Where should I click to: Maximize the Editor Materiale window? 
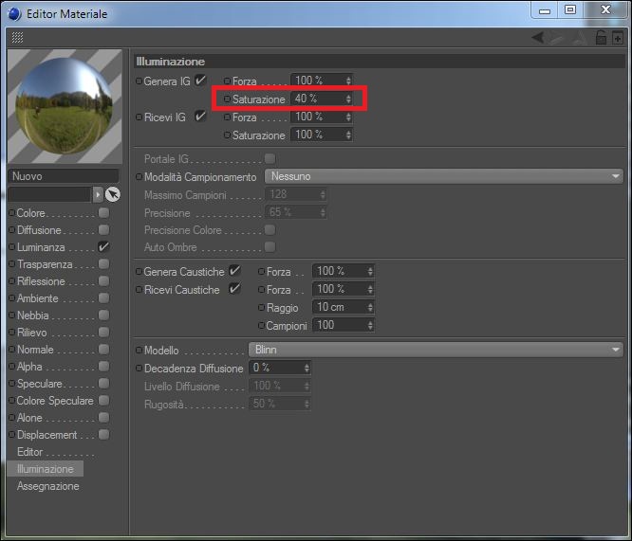coord(570,9)
